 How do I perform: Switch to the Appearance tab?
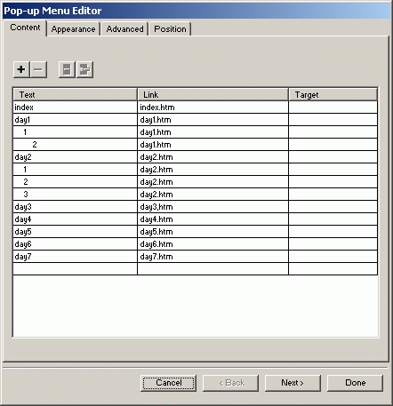coord(73,29)
